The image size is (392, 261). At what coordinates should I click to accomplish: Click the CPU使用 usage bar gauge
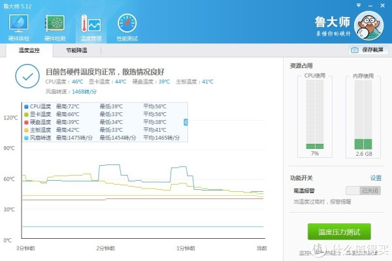(x=315, y=114)
